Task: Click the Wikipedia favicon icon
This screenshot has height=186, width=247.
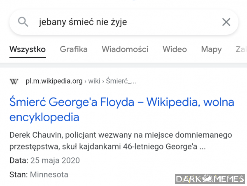Action: point(14,81)
